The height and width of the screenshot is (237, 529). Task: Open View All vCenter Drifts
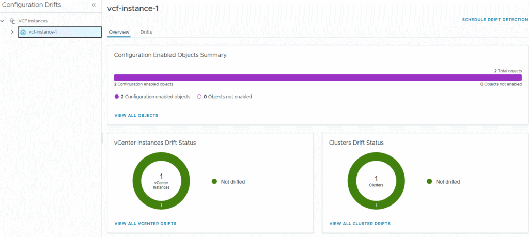click(x=145, y=224)
